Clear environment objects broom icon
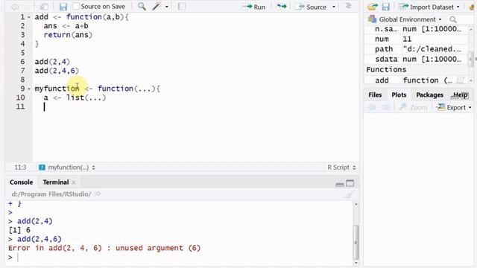 coord(472,7)
